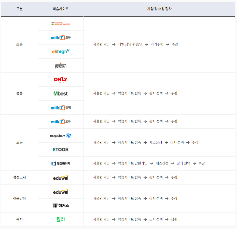Select the eduwill logo in 검정고시 row
237x229 pixels.
click(x=61, y=177)
